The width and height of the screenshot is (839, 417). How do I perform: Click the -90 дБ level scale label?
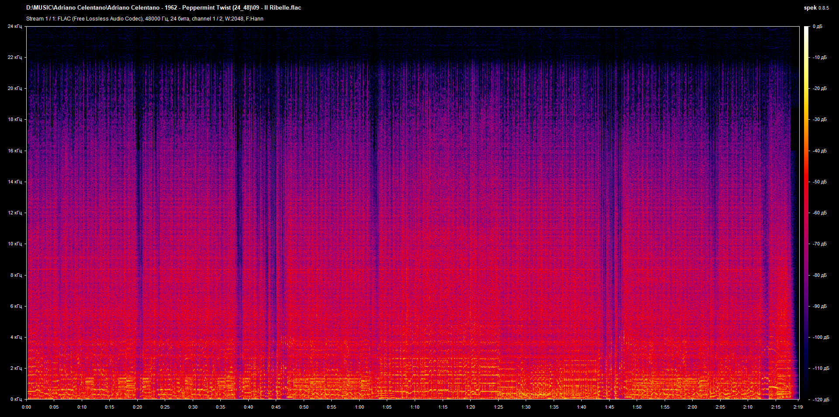(x=819, y=306)
